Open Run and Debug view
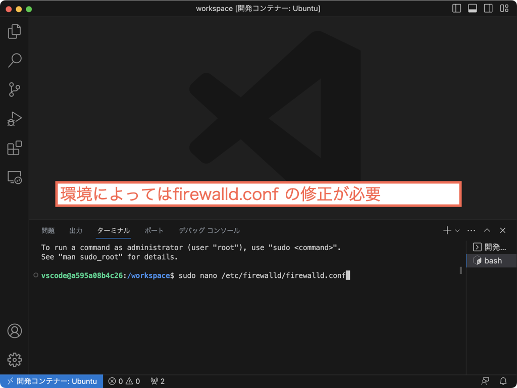 (15, 119)
